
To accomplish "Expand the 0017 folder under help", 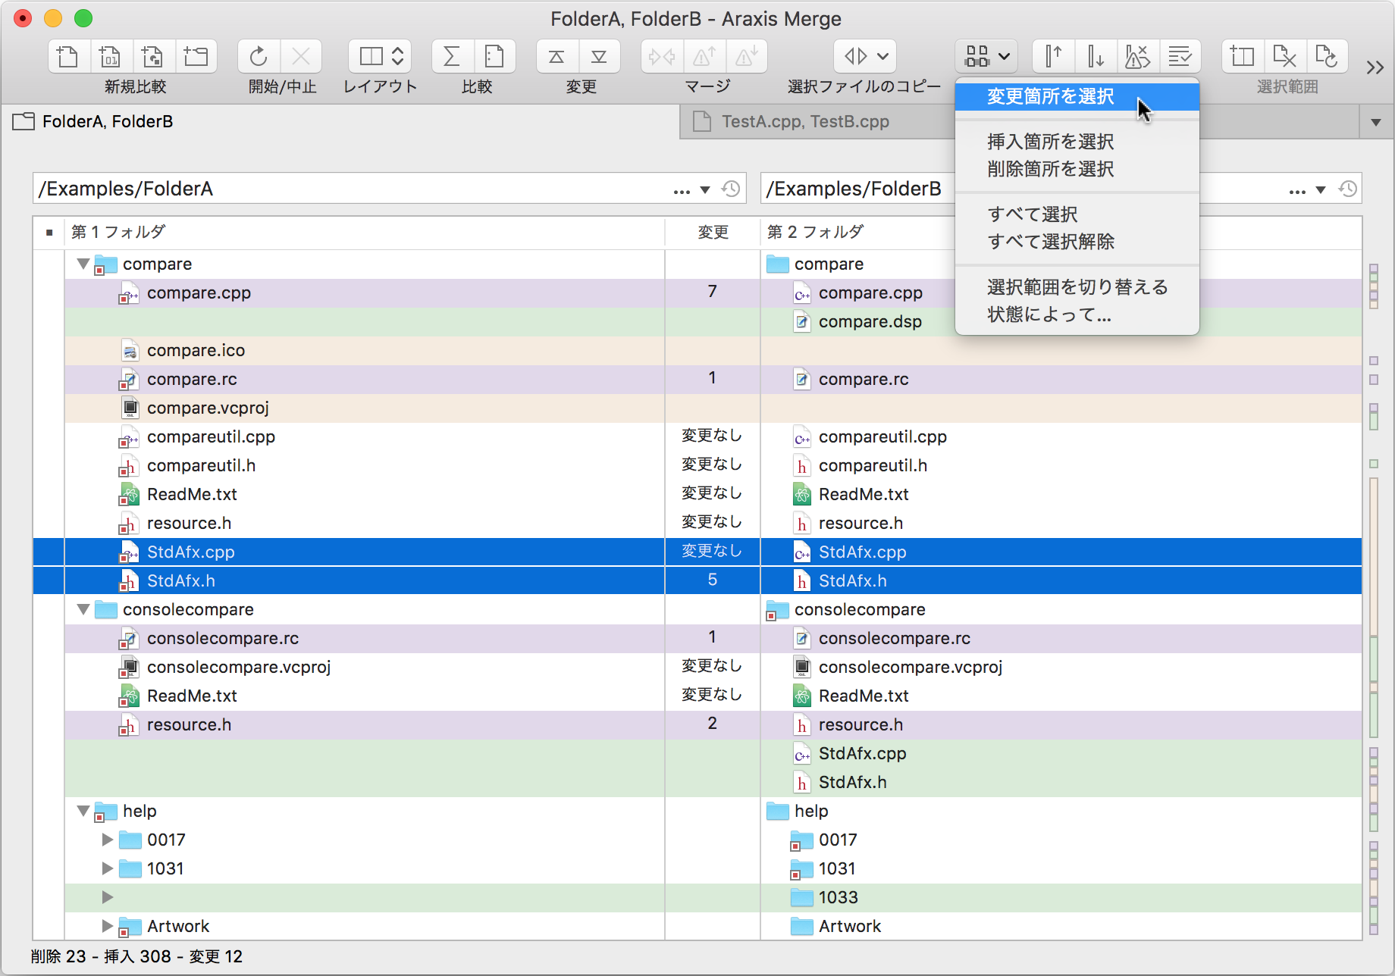I will click(x=108, y=840).
